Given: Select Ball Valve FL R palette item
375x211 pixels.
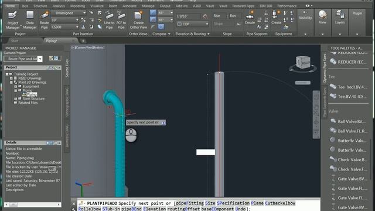Looking at the screenshot, I should (349, 131).
